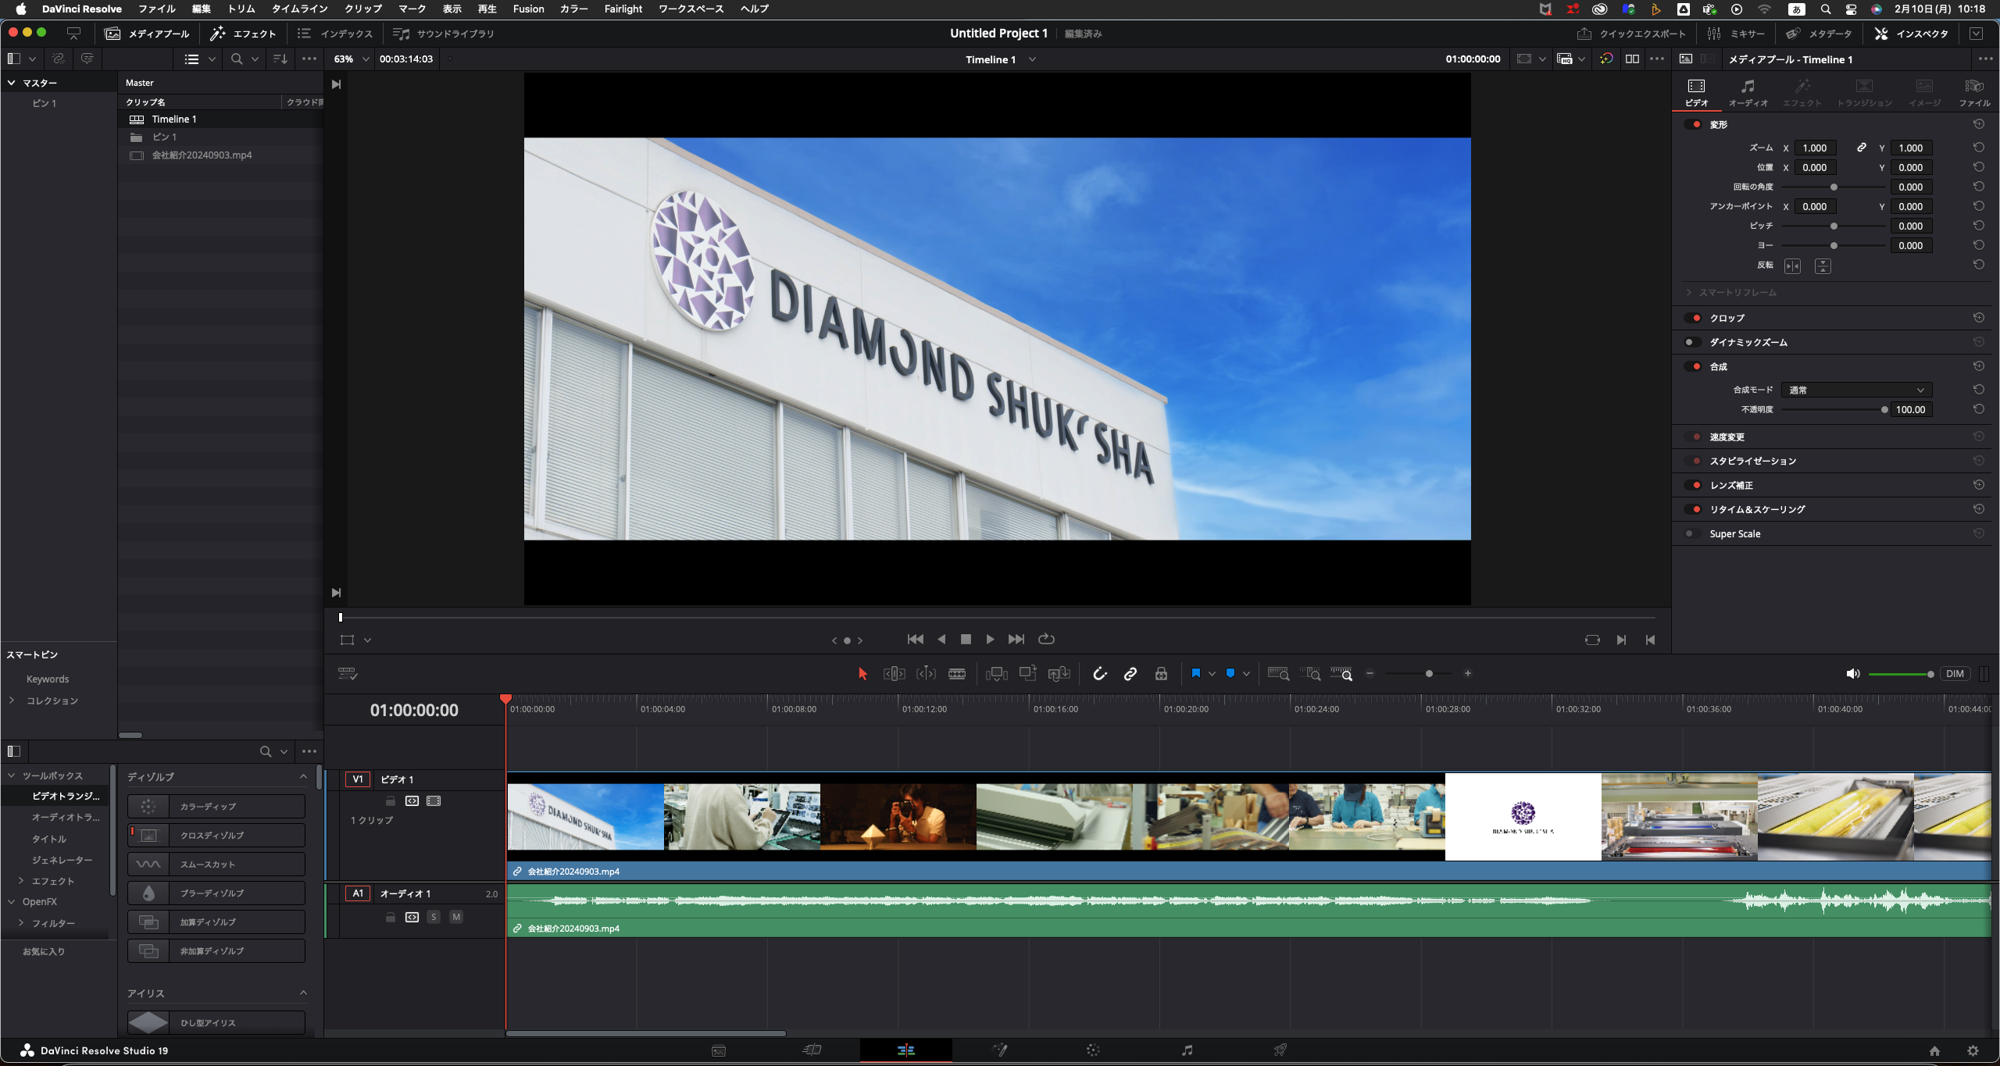Click the detail zoom icon
This screenshot has height=1066, width=2000.
click(1310, 674)
